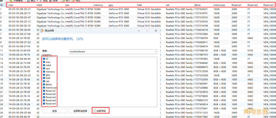Click the 备注 (Memo) toolbar icon
The image size is (276, 118).
(x=28, y=1)
